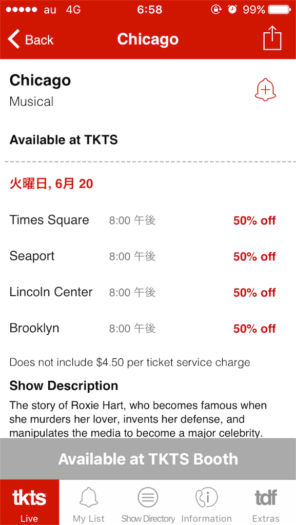Open My List bell tab

(x=89, y=502)
